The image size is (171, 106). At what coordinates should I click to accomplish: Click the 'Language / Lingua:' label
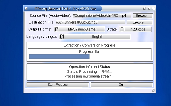(42, 37)
